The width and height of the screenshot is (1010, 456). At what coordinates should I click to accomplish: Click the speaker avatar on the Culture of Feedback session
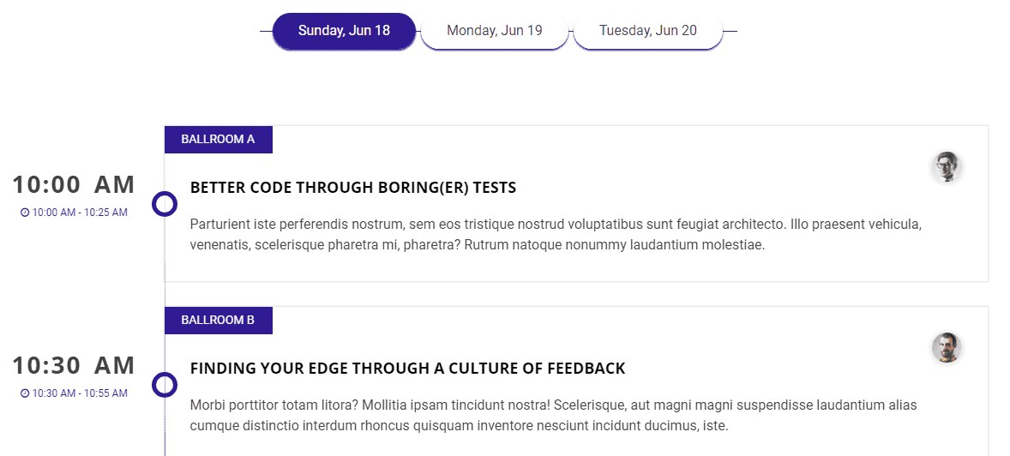947,348
